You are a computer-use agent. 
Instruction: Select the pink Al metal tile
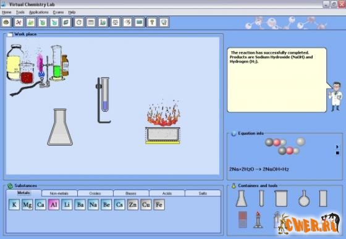(54, 204)
